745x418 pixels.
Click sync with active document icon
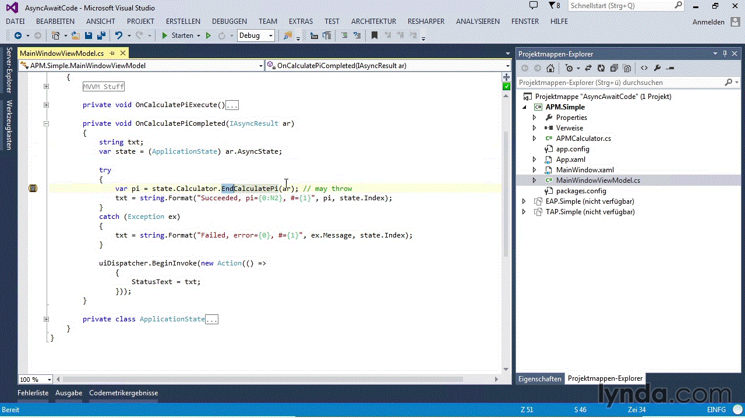(588, 68)
